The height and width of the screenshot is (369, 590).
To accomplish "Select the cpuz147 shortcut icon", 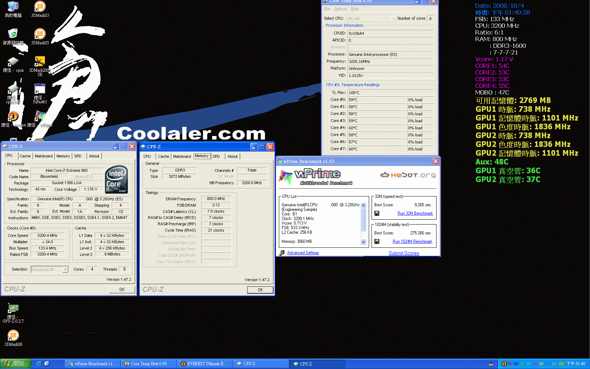I will (13, 93).
